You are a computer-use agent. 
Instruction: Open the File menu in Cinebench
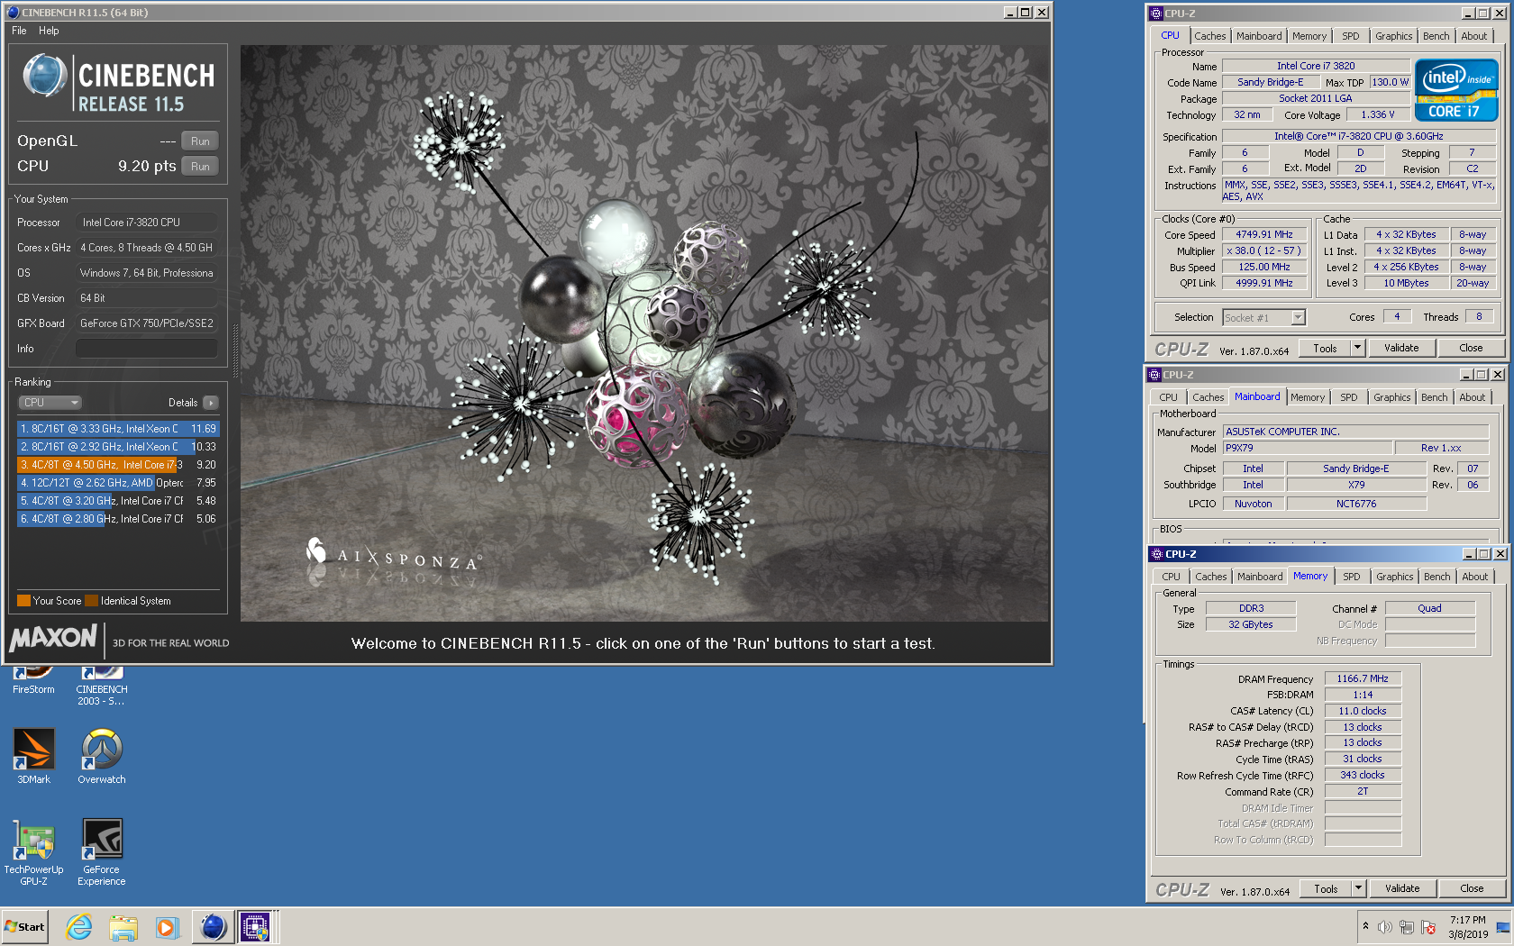(19, 31)
